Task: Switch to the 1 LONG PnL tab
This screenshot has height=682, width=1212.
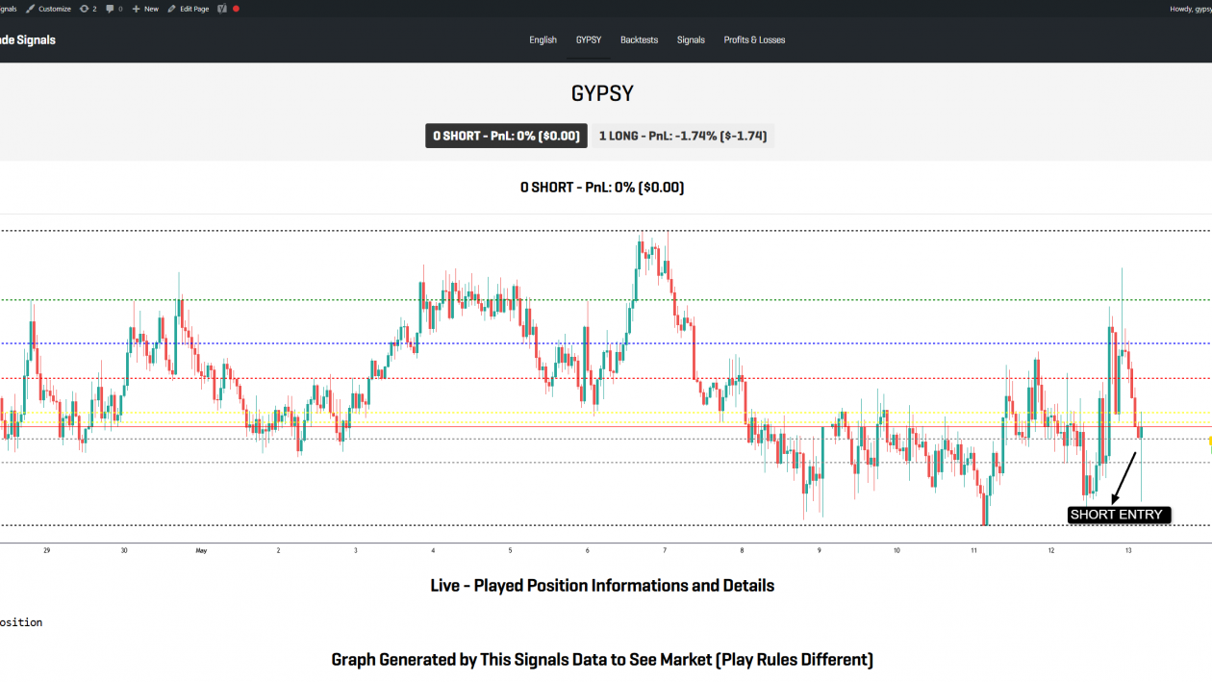Action: (x=682, y=136)
